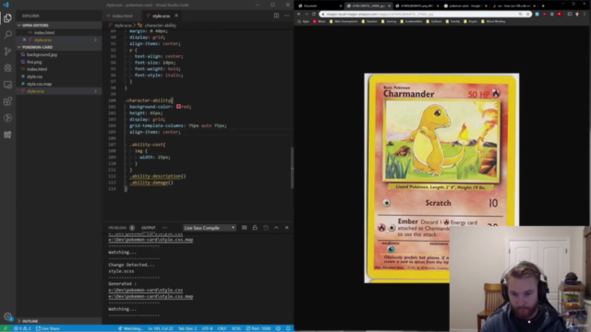Toggle the output scroll lock
This screenshot has width=591, height=332.
(255, 228)
